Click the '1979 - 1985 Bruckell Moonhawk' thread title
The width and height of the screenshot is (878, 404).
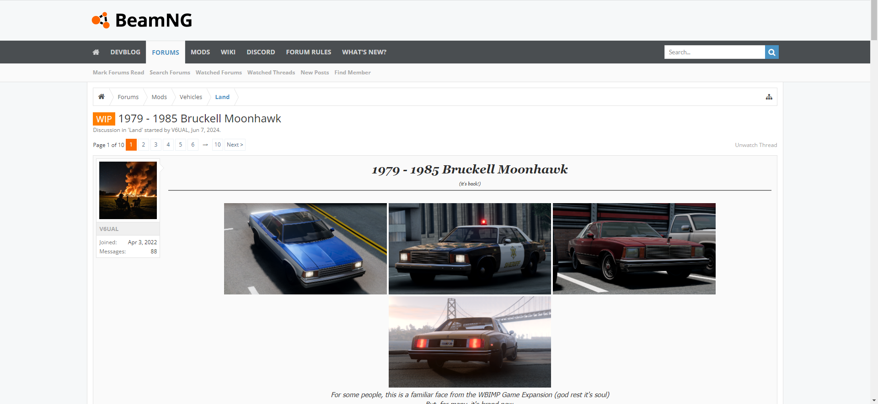tap(199, 119)
